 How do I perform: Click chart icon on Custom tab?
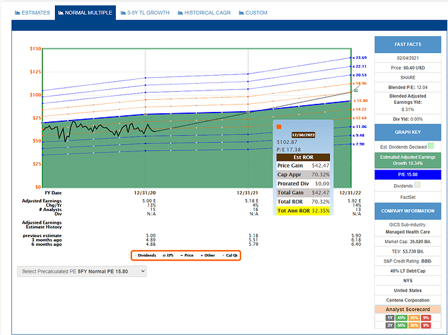(x=242, y=13)
